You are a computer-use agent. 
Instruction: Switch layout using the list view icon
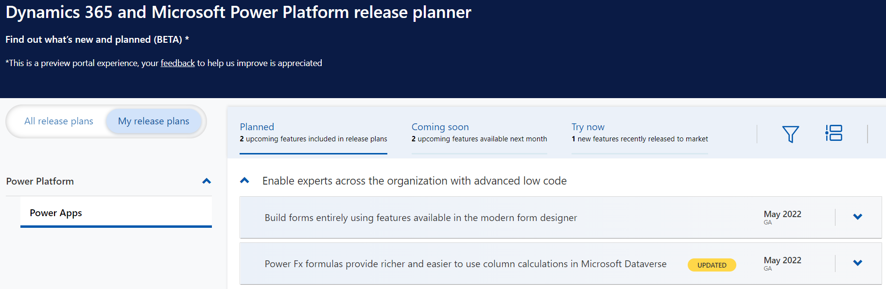click(834, 133)
